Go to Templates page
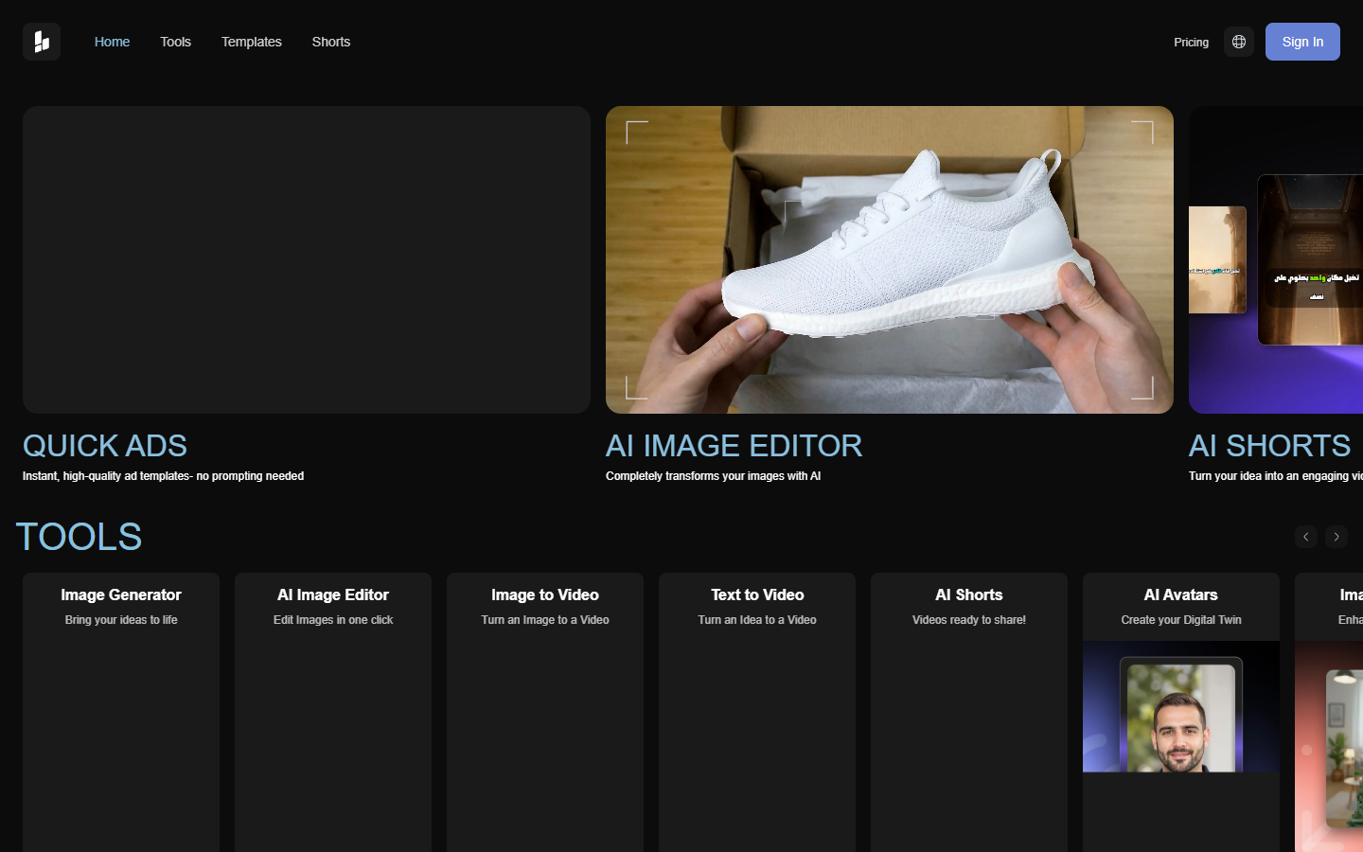The height and width of the screenshot is (852, 1363). (252, 42)
